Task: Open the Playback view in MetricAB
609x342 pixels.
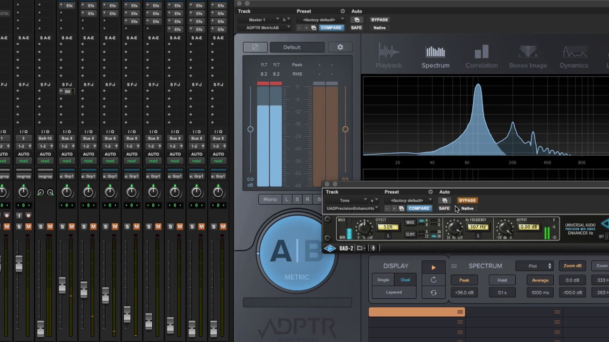Action: coord(389,56)
